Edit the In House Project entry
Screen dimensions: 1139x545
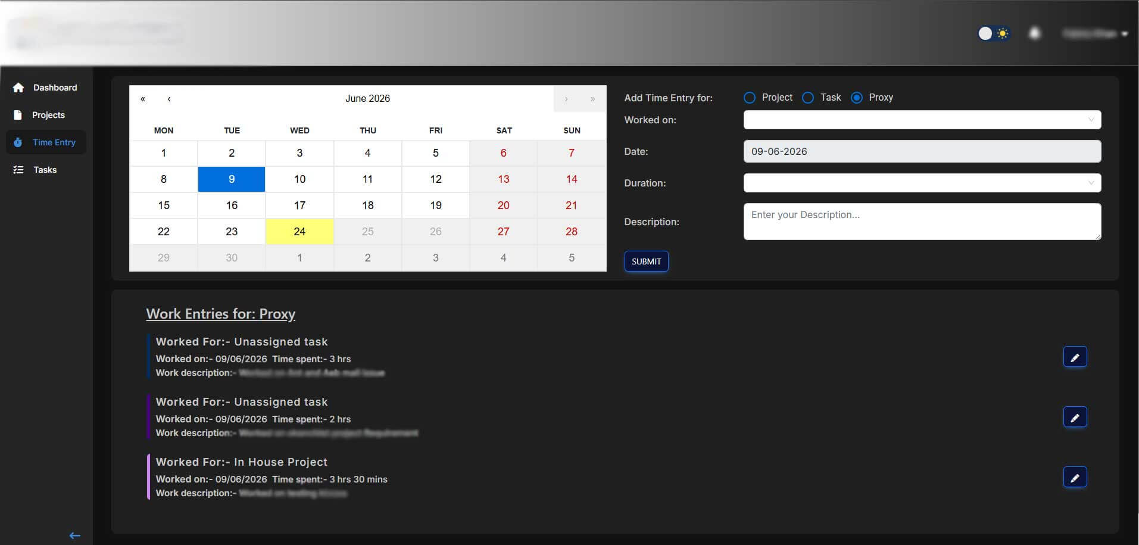click(1075, 477)
